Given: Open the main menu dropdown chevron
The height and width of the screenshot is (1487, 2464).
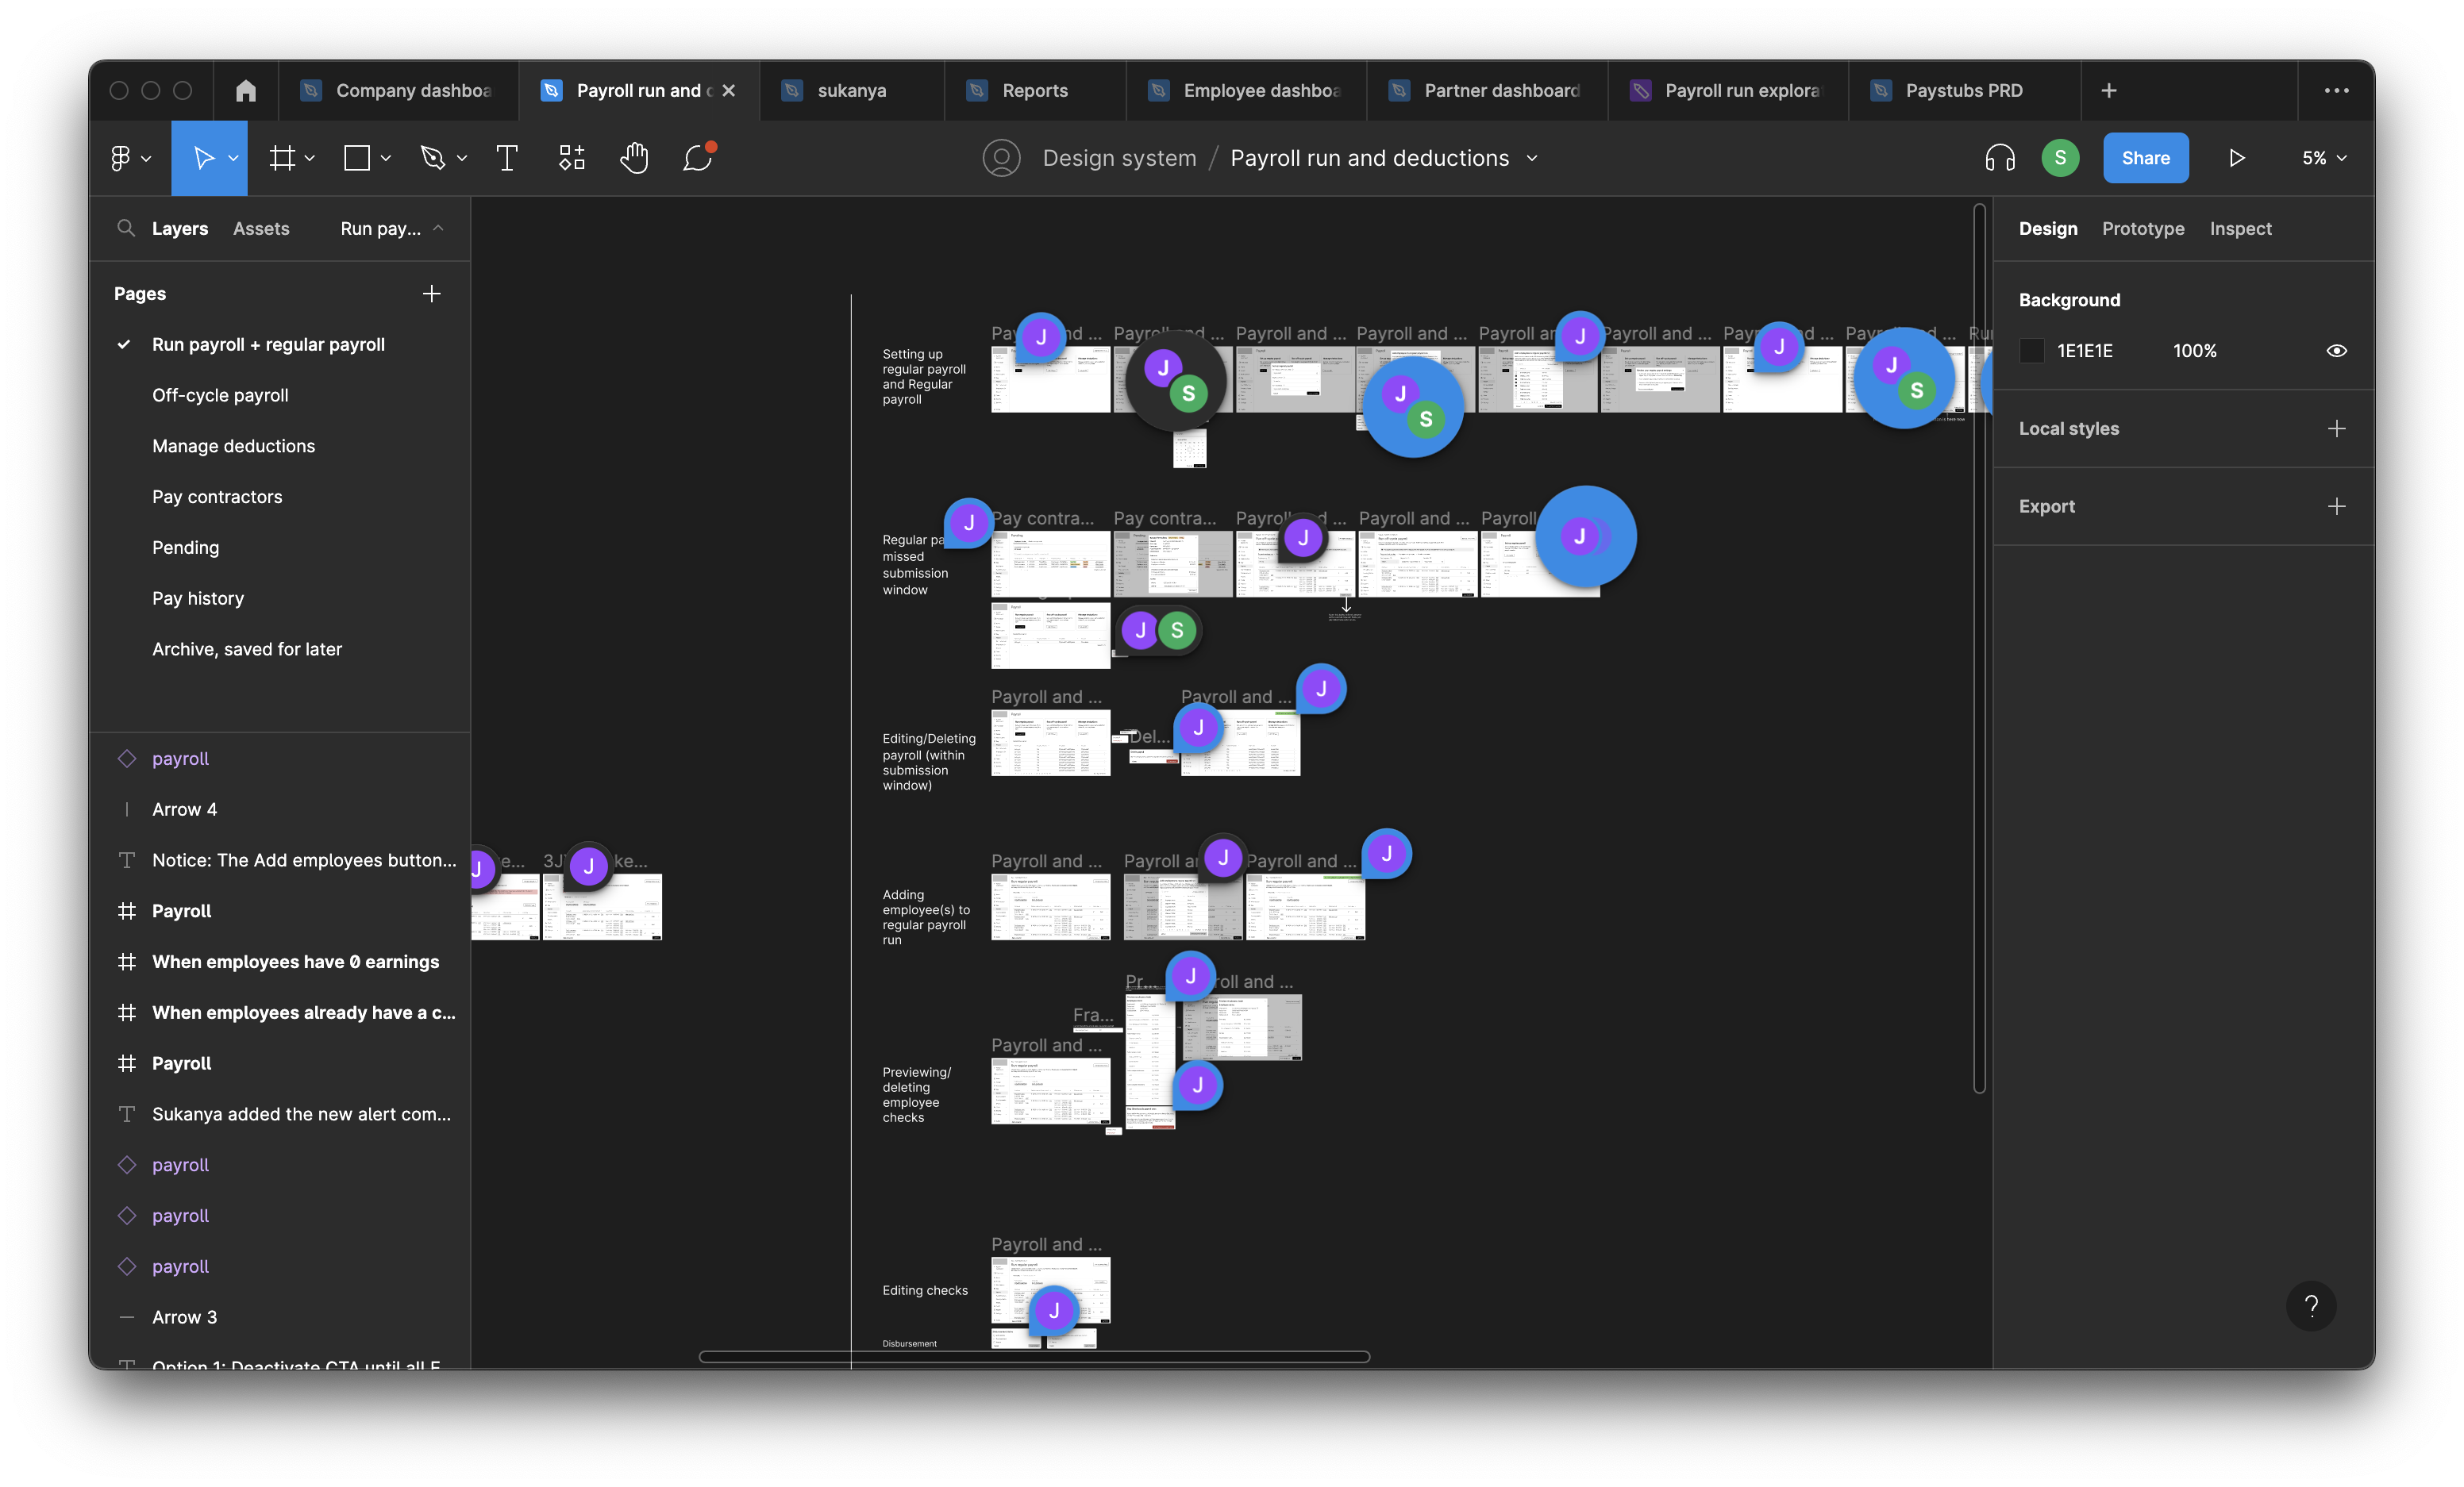Looking at the screenshot, I should coord(146,158).
